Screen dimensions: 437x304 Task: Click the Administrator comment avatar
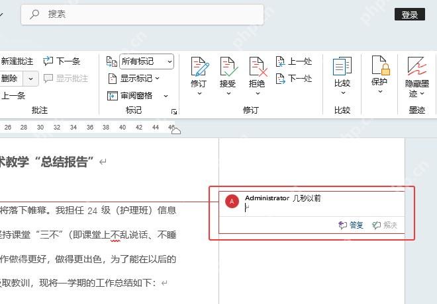(232, 202)
